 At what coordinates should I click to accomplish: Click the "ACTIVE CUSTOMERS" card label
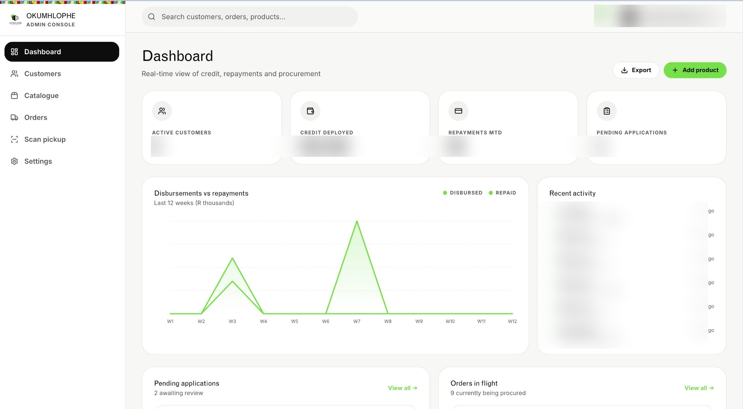click(x=181, y=132)
